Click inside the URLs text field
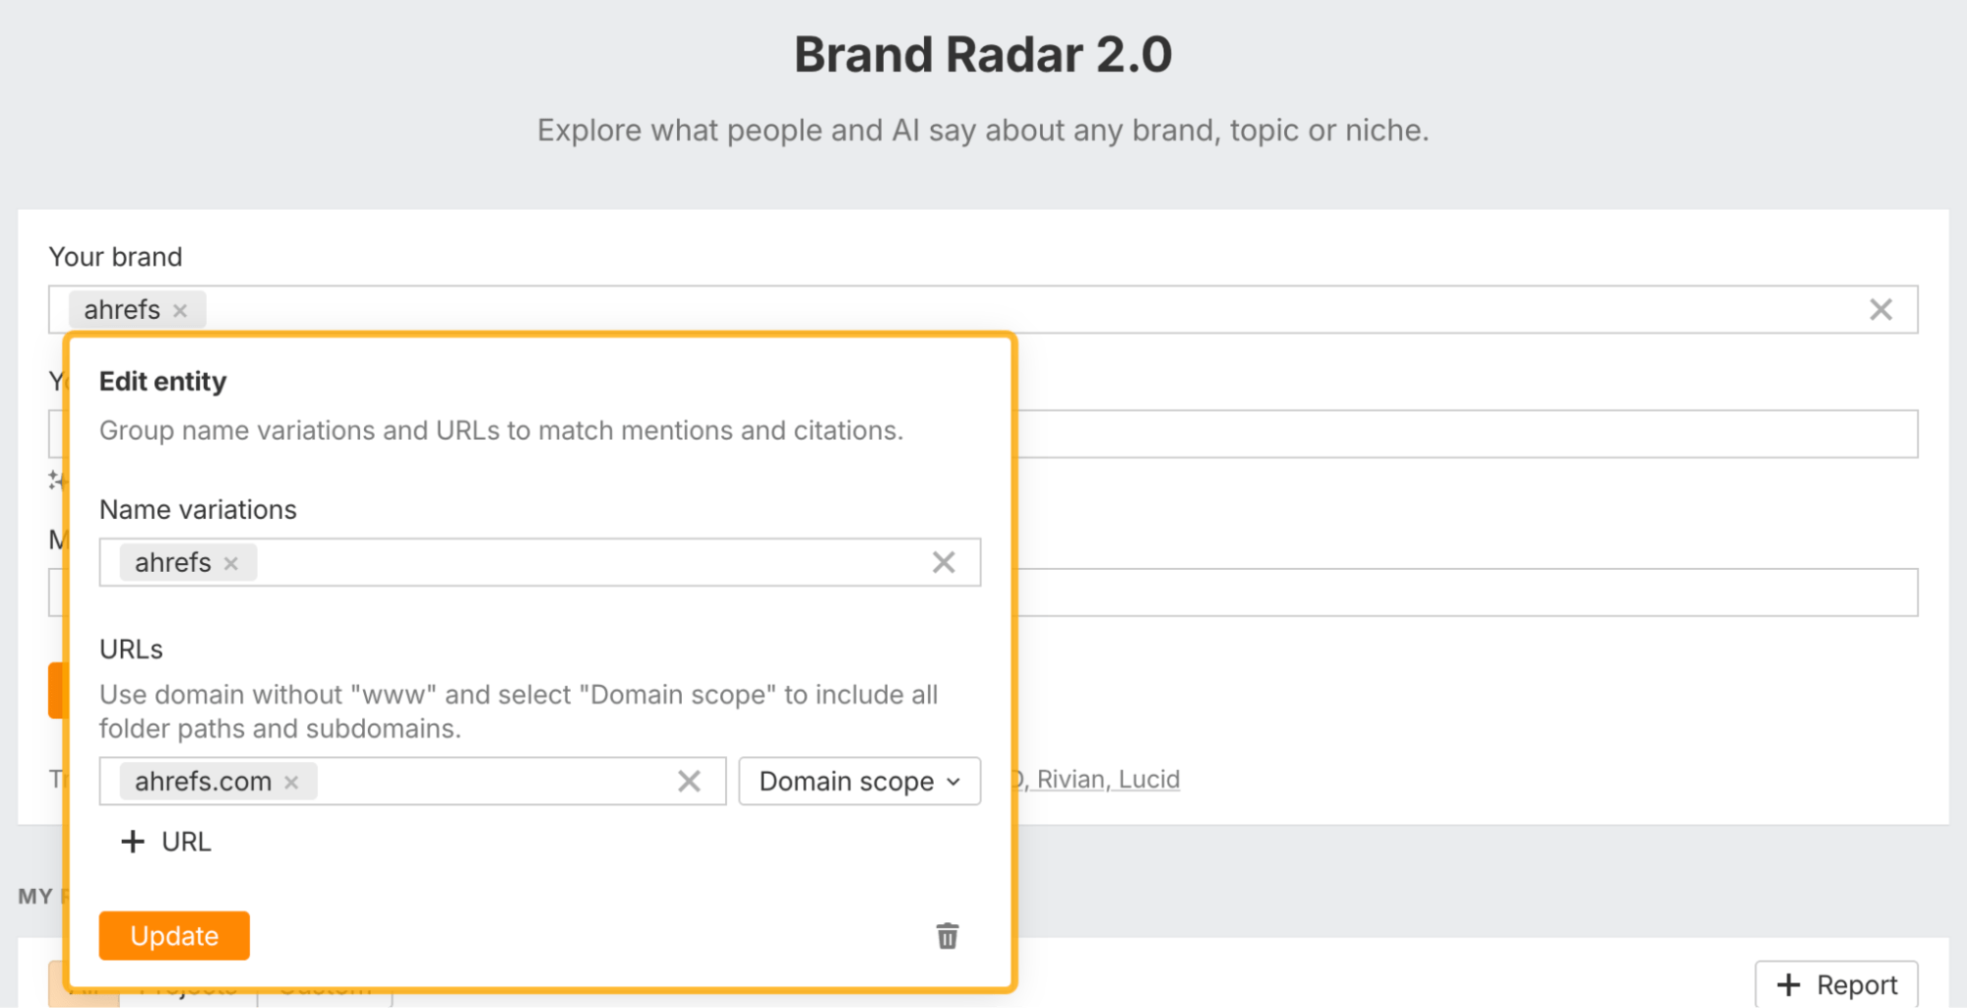The image size is (1967, 1008). point(492,782)
